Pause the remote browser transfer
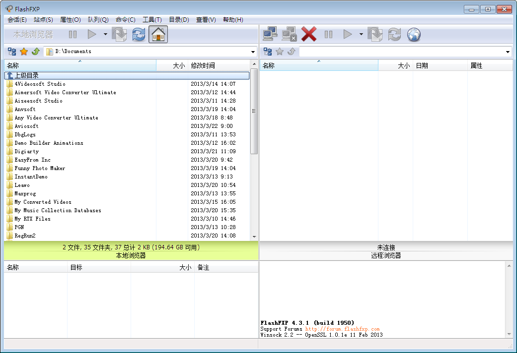This screenshot has height=353, width=517. [x=328, y=35]
